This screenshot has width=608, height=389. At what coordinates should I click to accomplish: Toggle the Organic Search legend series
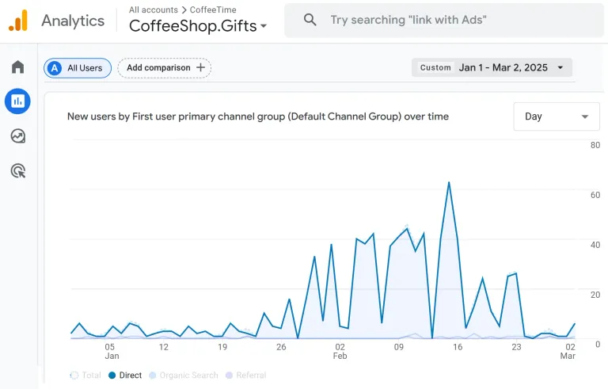[184, 375]
